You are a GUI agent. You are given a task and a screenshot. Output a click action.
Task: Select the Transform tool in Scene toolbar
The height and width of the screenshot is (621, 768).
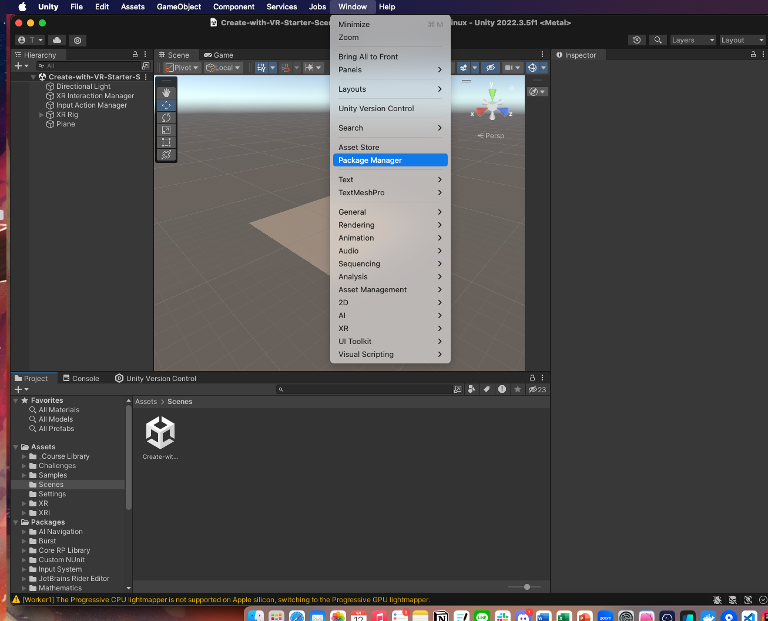[166, 155]
